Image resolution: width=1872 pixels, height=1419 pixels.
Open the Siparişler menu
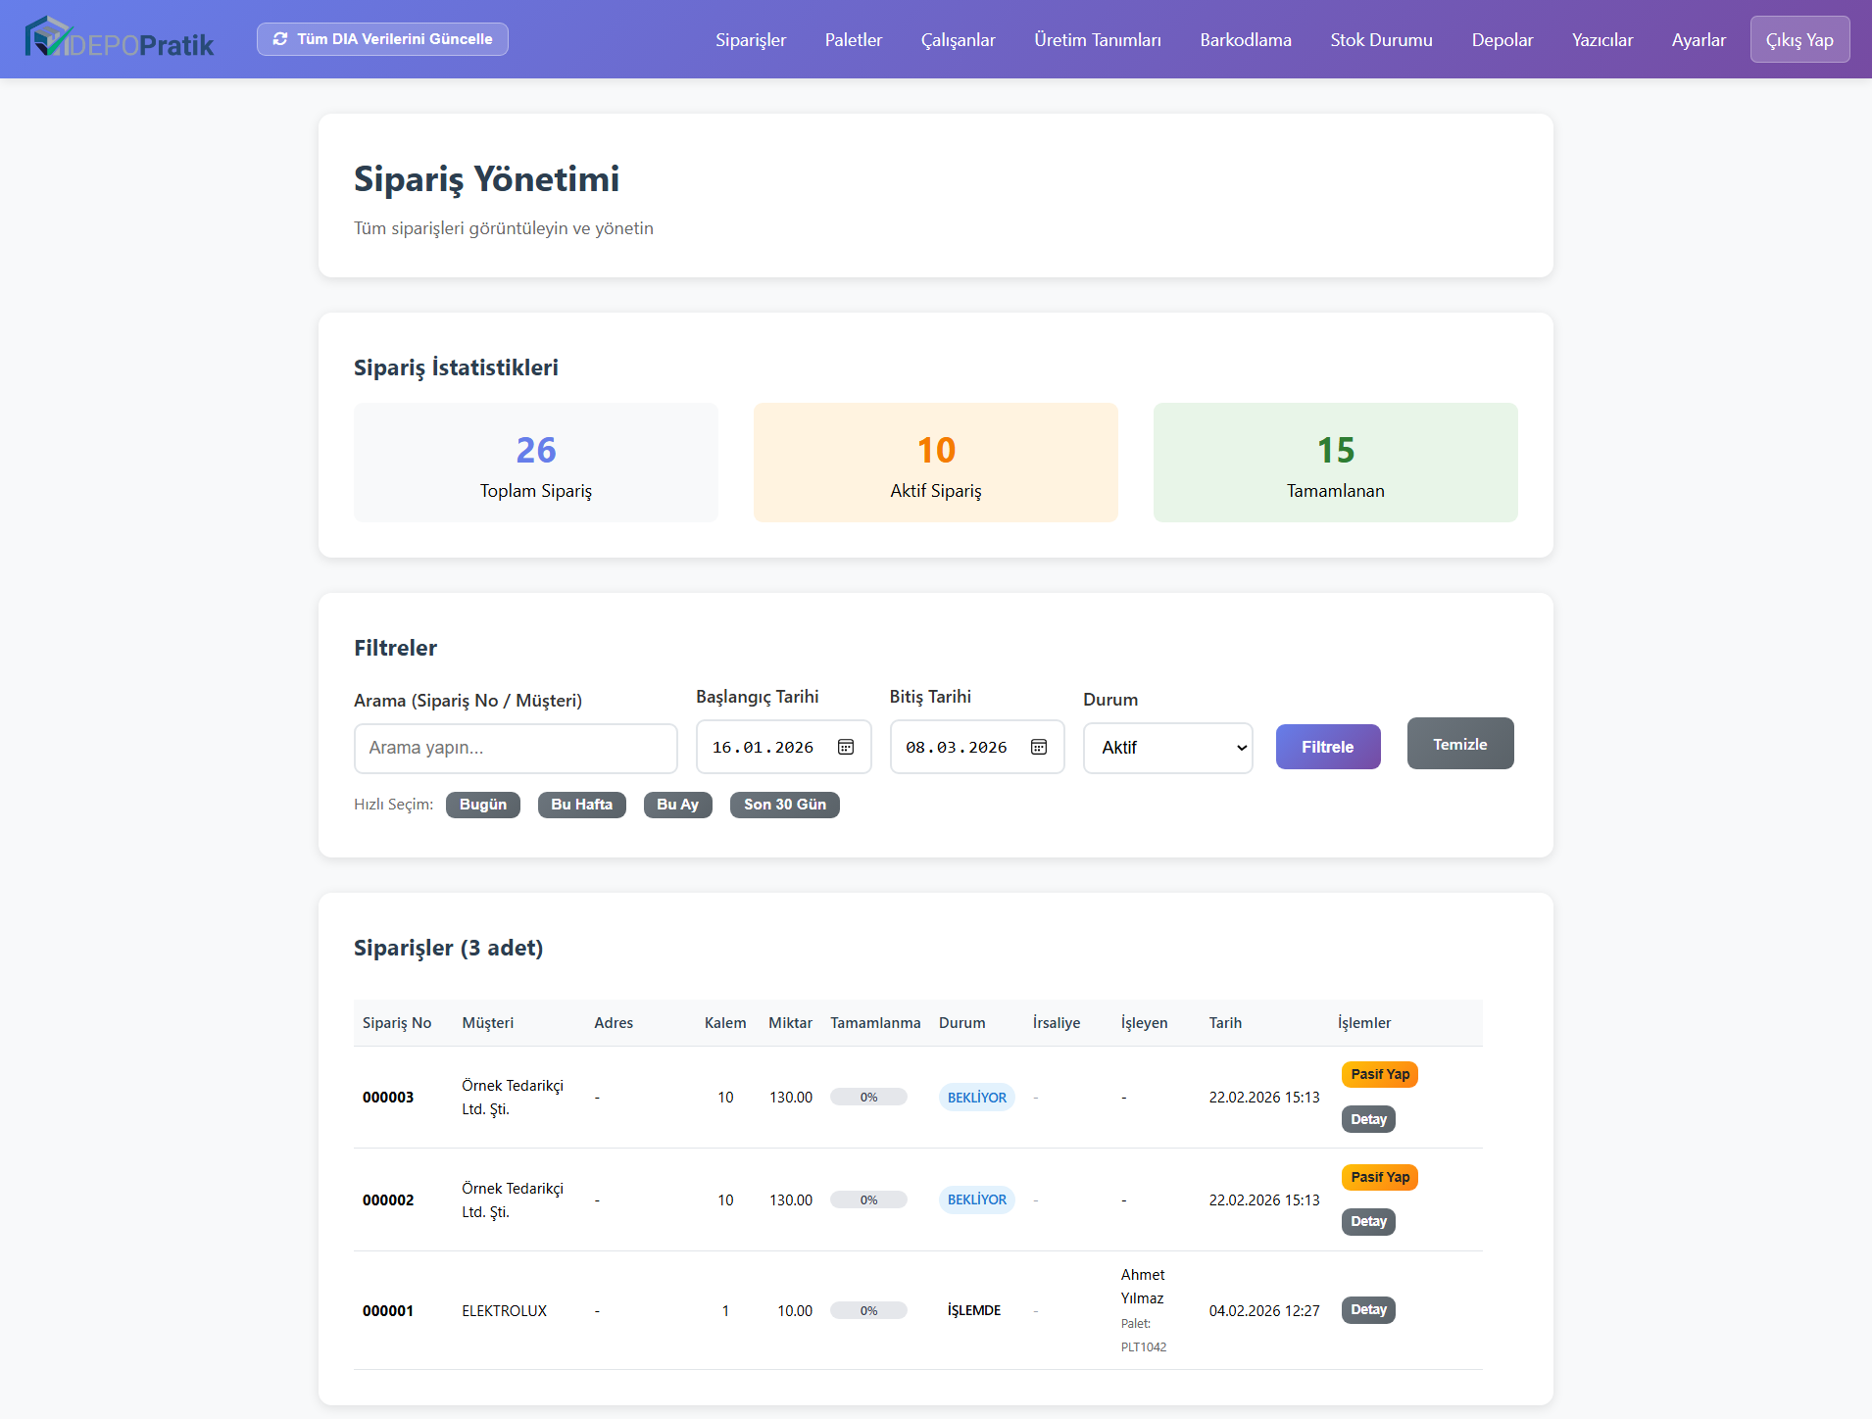(750, 40)
